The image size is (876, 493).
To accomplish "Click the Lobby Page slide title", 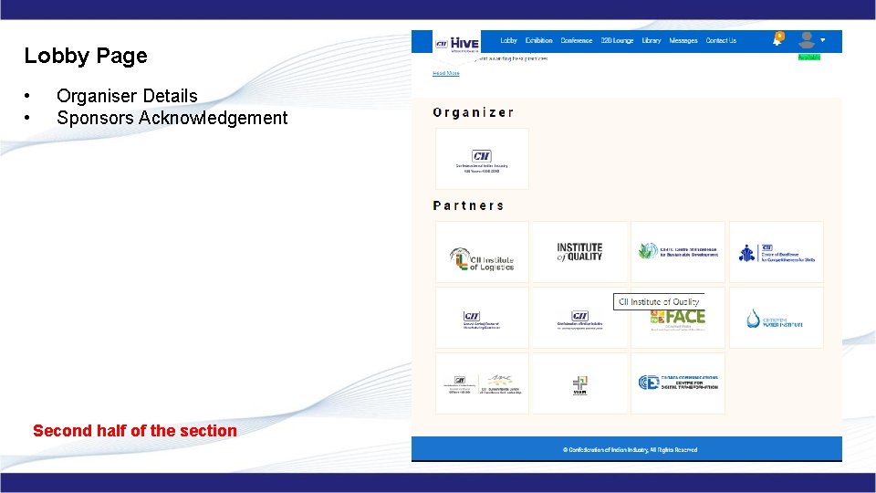I will click(x=86, y=56).
